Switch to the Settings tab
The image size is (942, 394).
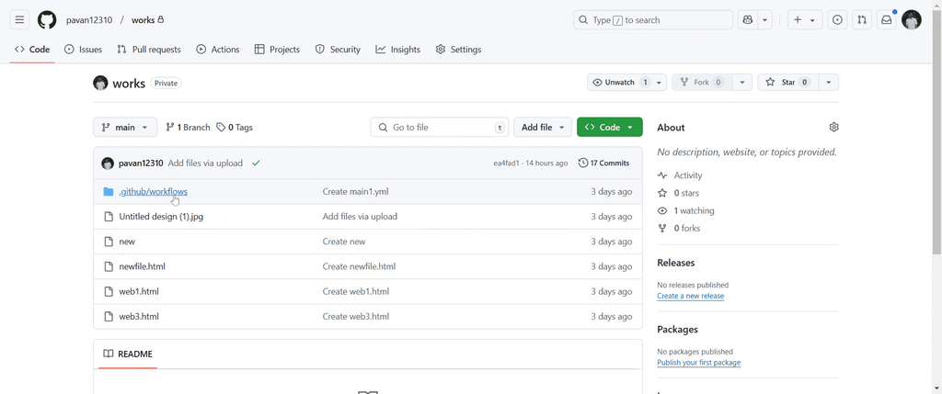coord(458,50)
